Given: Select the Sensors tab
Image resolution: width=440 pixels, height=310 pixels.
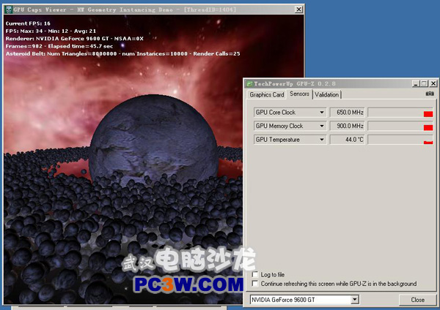Looking at the screenshot, I should [299, 94].
